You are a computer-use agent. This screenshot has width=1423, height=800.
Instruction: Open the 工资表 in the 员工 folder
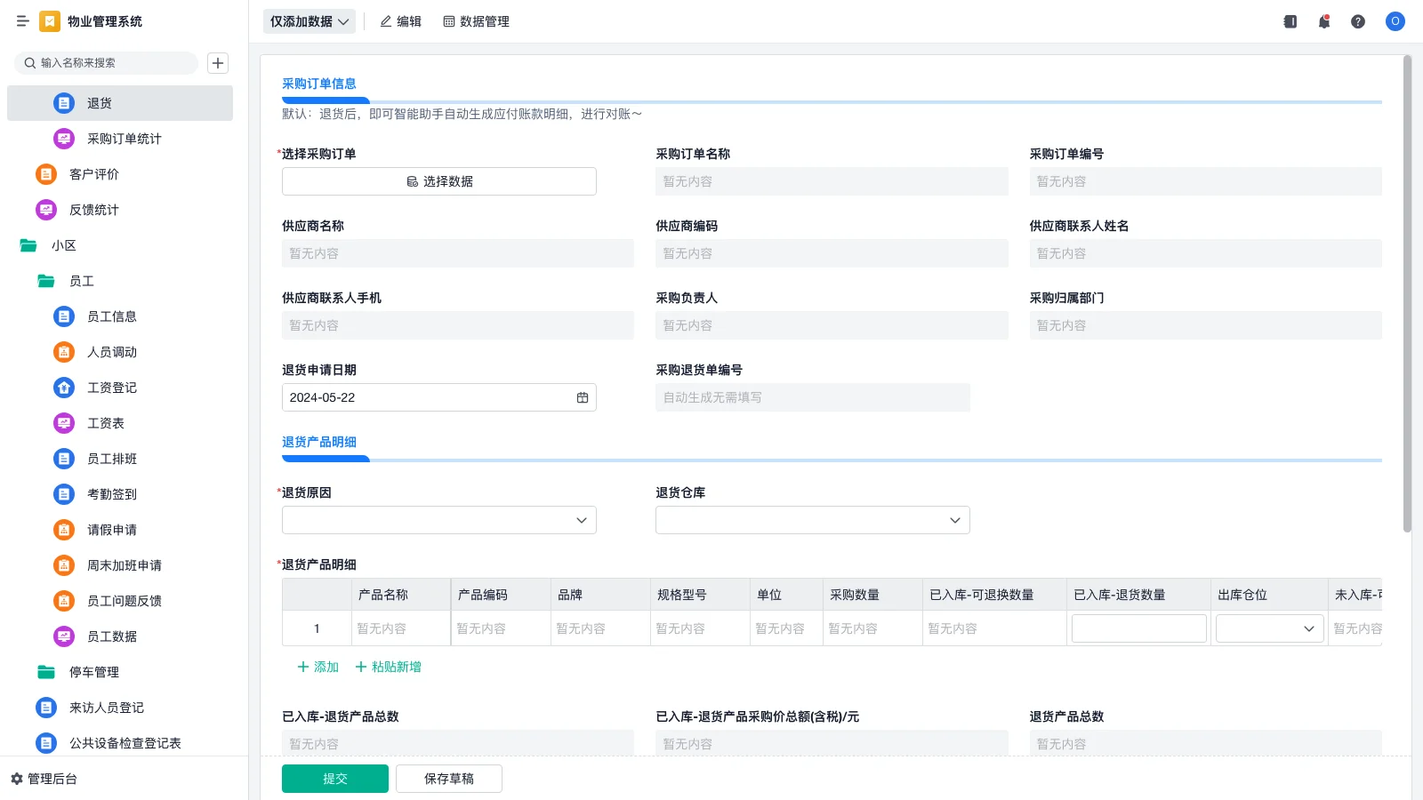tap(104, 423)
